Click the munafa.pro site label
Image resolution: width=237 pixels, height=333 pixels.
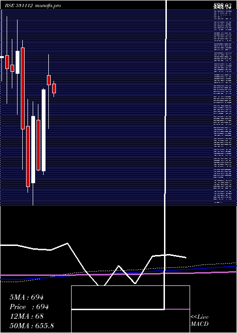(48, 6)
